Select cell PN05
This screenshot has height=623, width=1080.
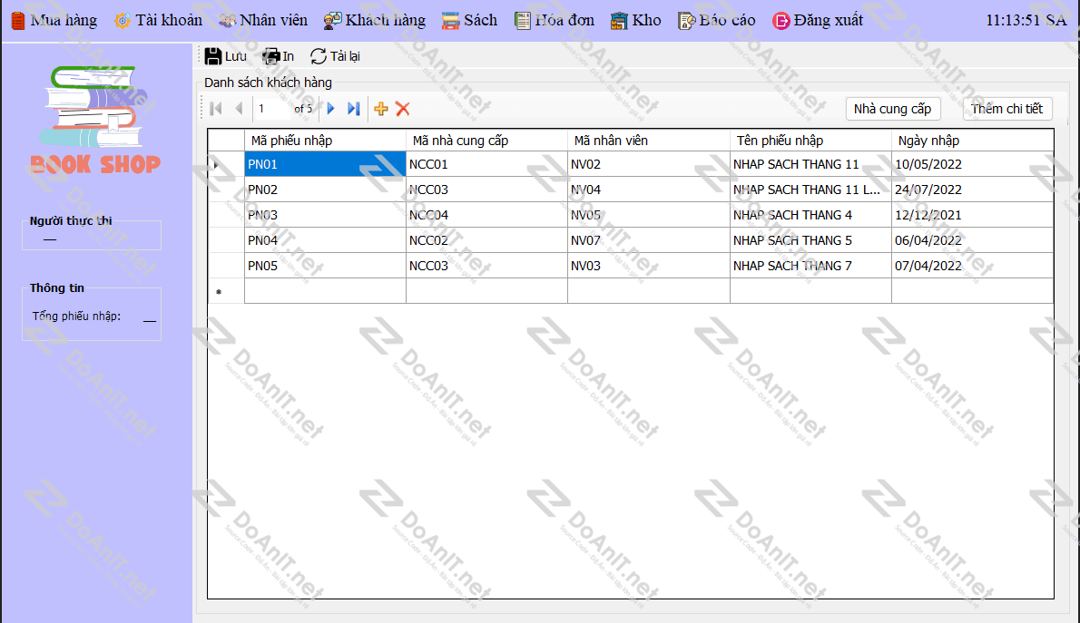[x=325, y=266]
